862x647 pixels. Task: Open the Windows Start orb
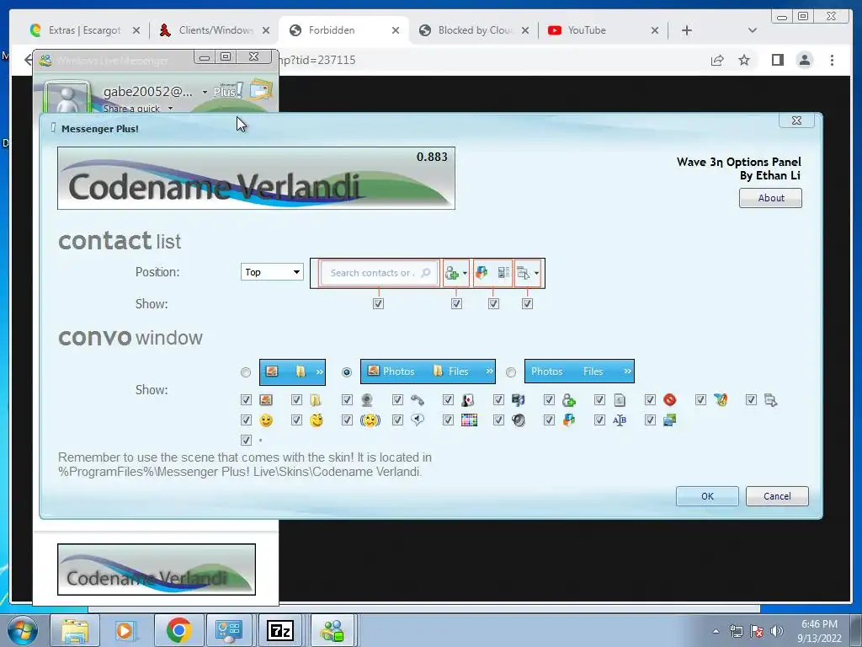coord(22,630)
